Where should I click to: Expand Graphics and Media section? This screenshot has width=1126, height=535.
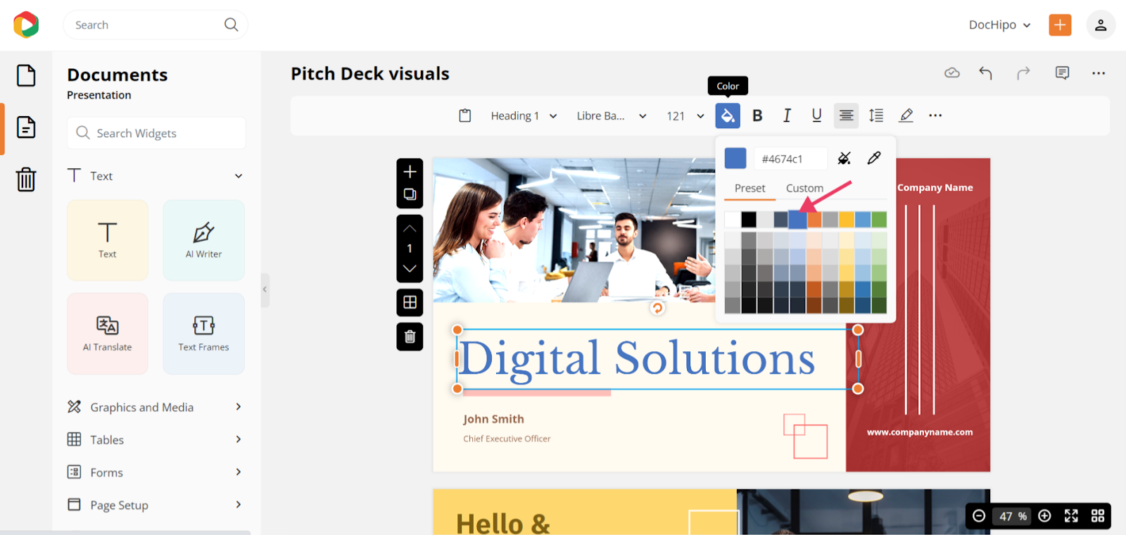pos(239,407)
